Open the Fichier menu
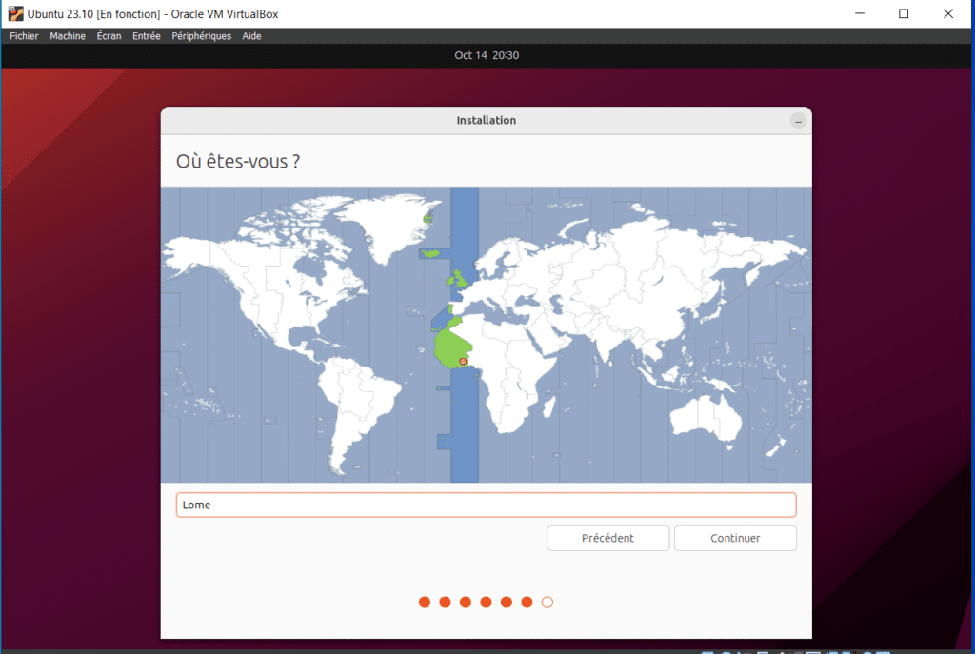 click(24, 36)
